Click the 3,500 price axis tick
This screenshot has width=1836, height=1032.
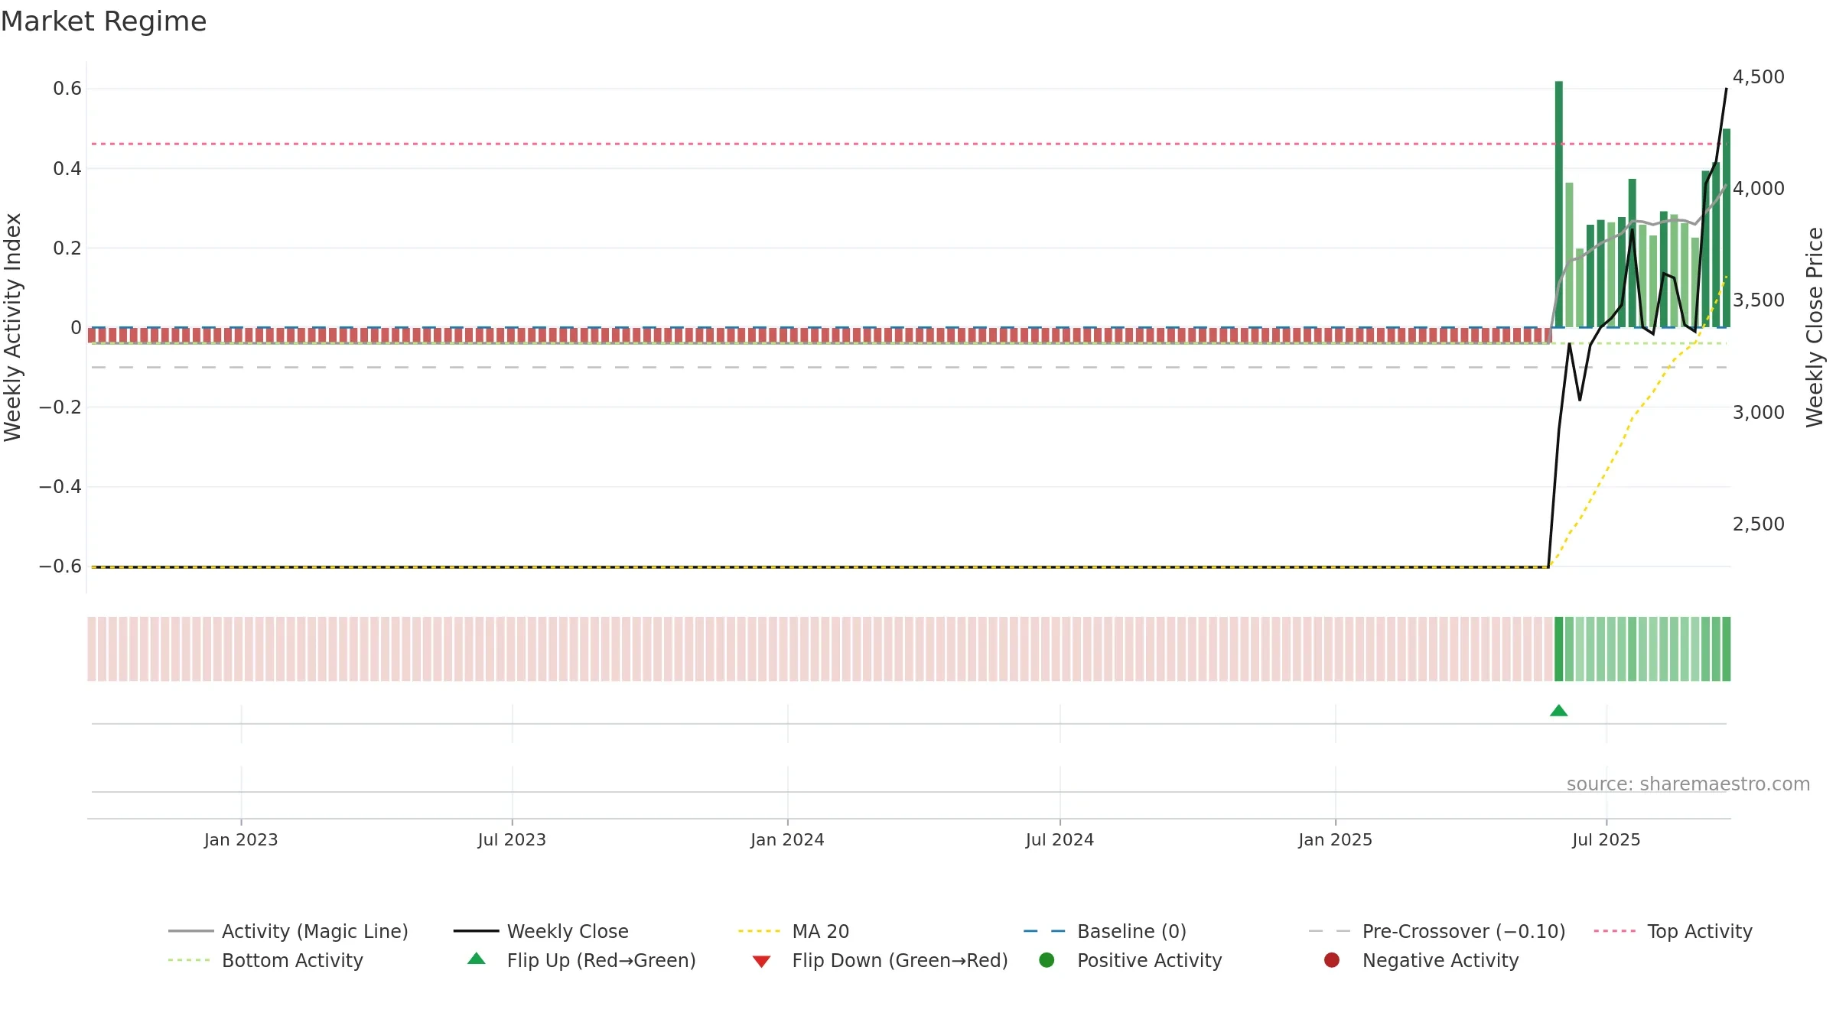1758,300
